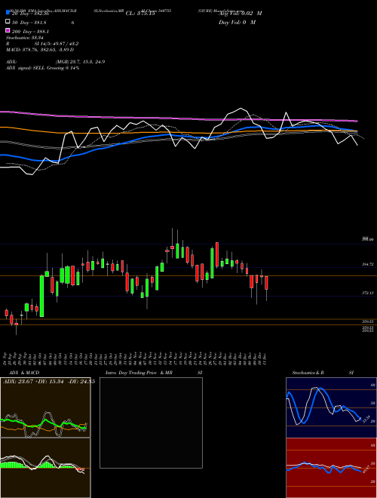The height and width of the screenshot is (498, 377).
Task: Click the ADX chart panel with green line
Action: tap(45, 407)
